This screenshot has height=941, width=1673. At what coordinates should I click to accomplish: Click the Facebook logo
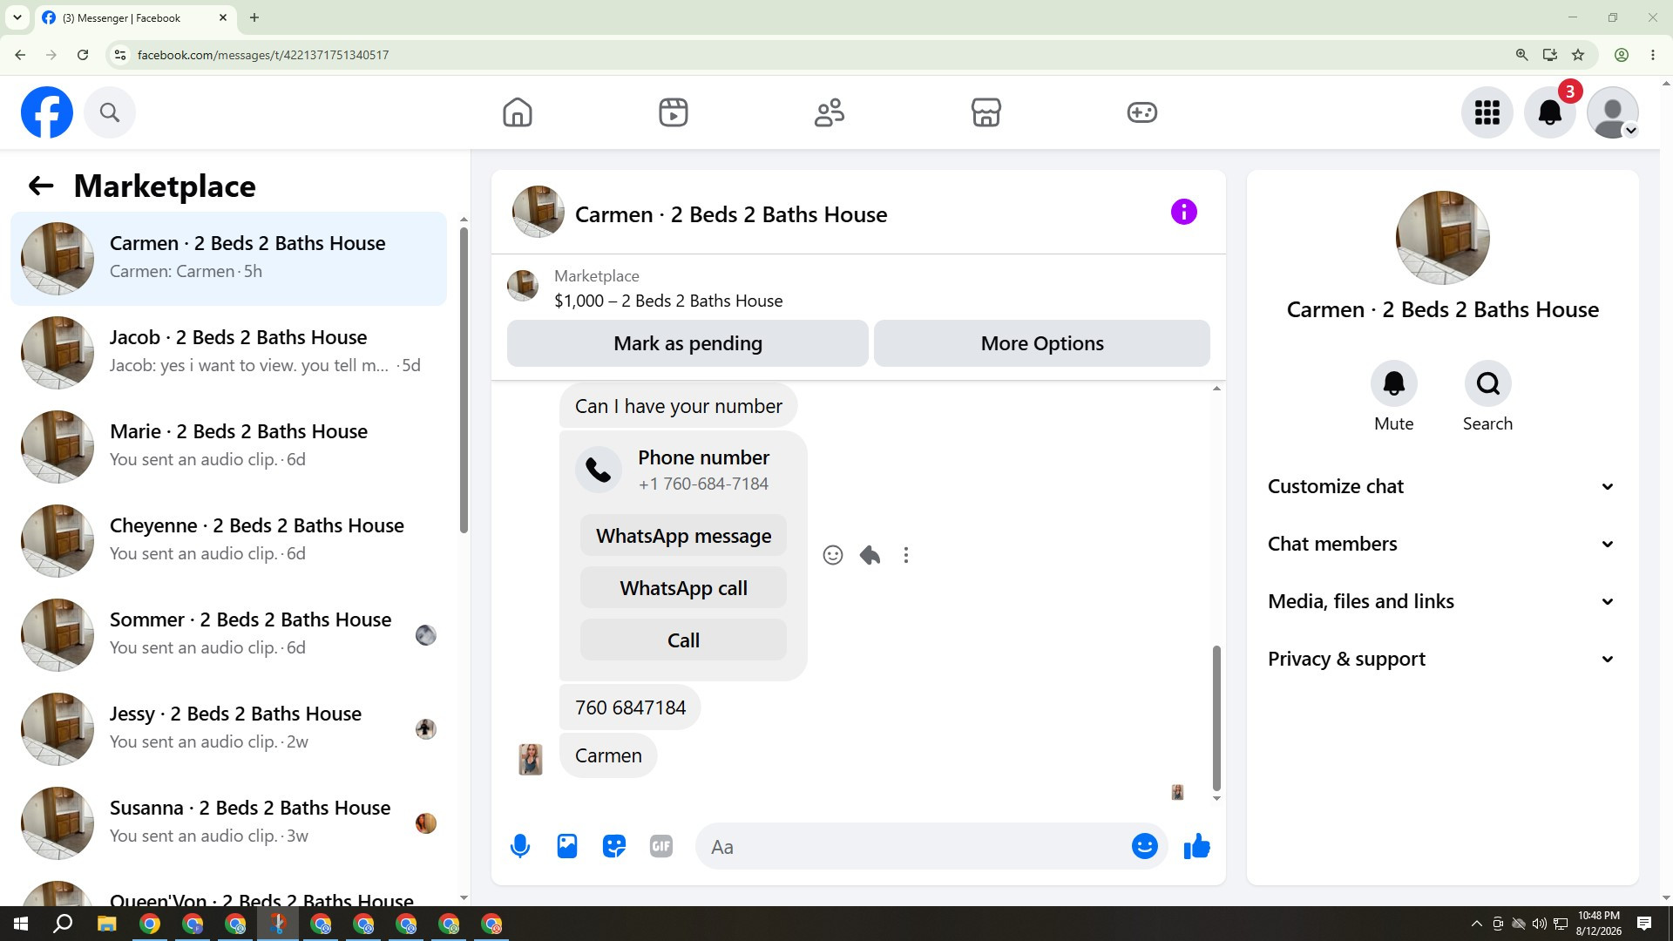(x=47, y=112)
